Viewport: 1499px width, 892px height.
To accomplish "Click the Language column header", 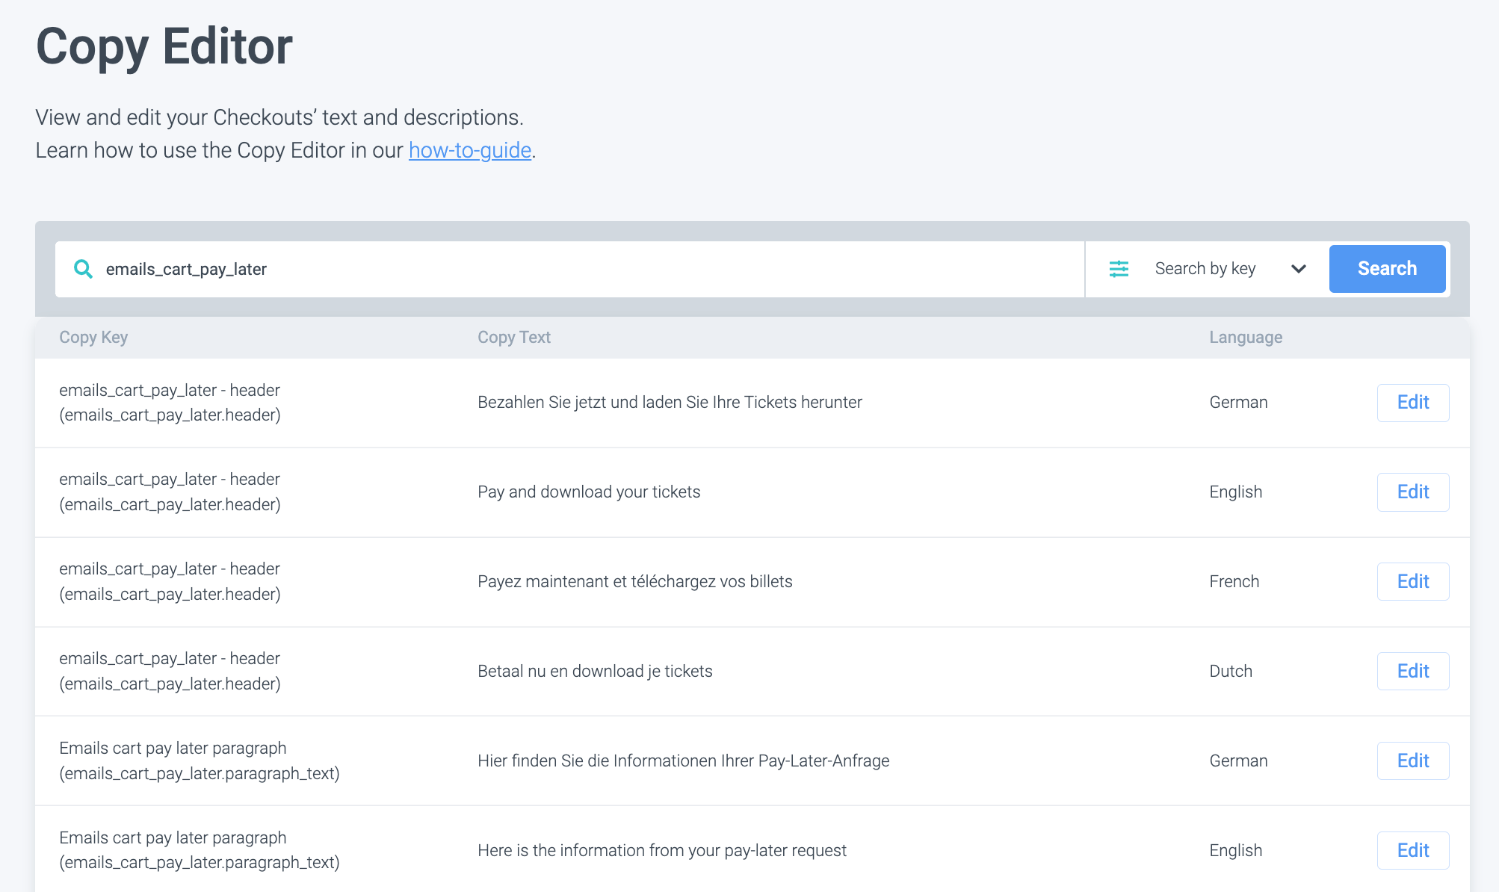I will (1245, 338).
